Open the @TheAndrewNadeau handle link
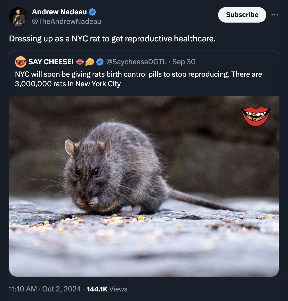This screenshot has height=301, width=288. click(x=66, y=21)
